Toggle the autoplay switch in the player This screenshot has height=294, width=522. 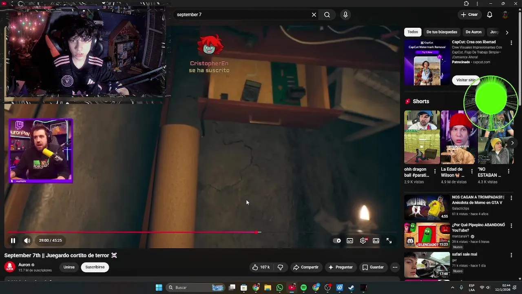point(337,241)
